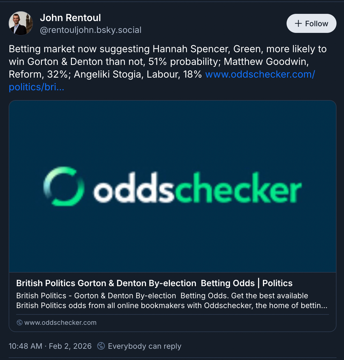This screenshot has width=344, height=360.
Task: Click the white "odds" part of the wordmark
Action: (x=134, y=188)
